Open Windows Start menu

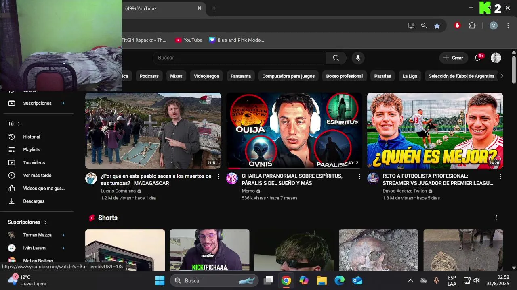160,280
